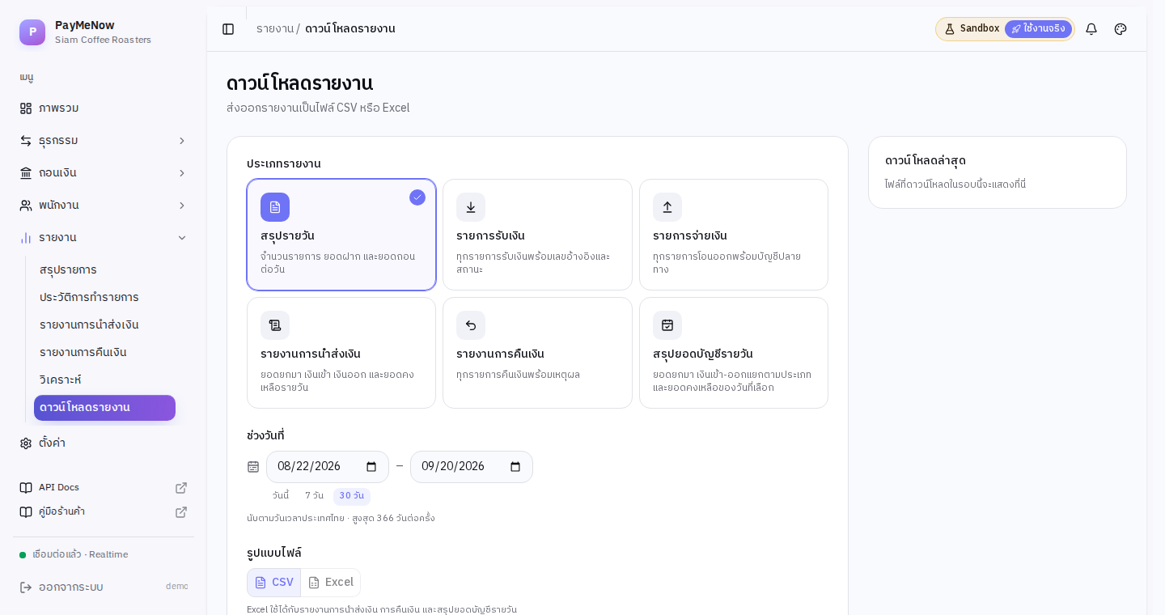Image resolution: width=1165 pixels, height=615 pixels.
Task: Click the ภาพรวม dashboard icon
Action: tap(26, 108)
